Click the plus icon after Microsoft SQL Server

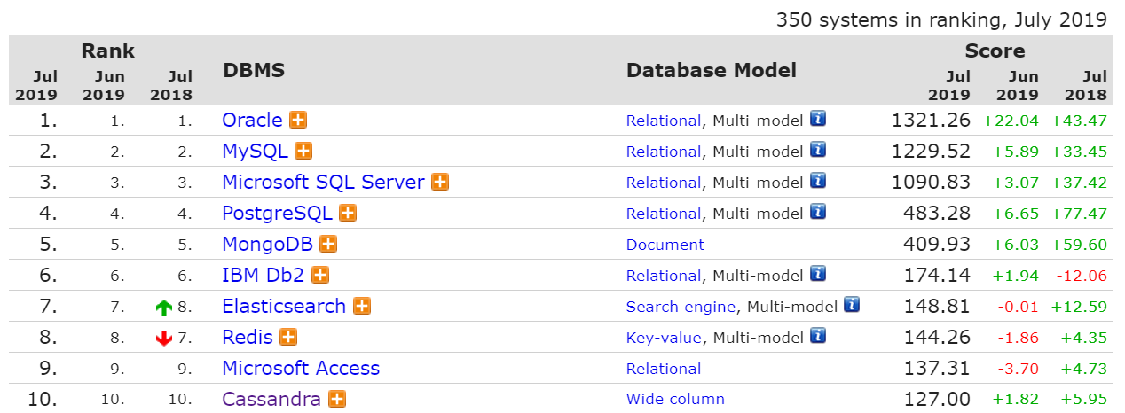pos(440,182)
